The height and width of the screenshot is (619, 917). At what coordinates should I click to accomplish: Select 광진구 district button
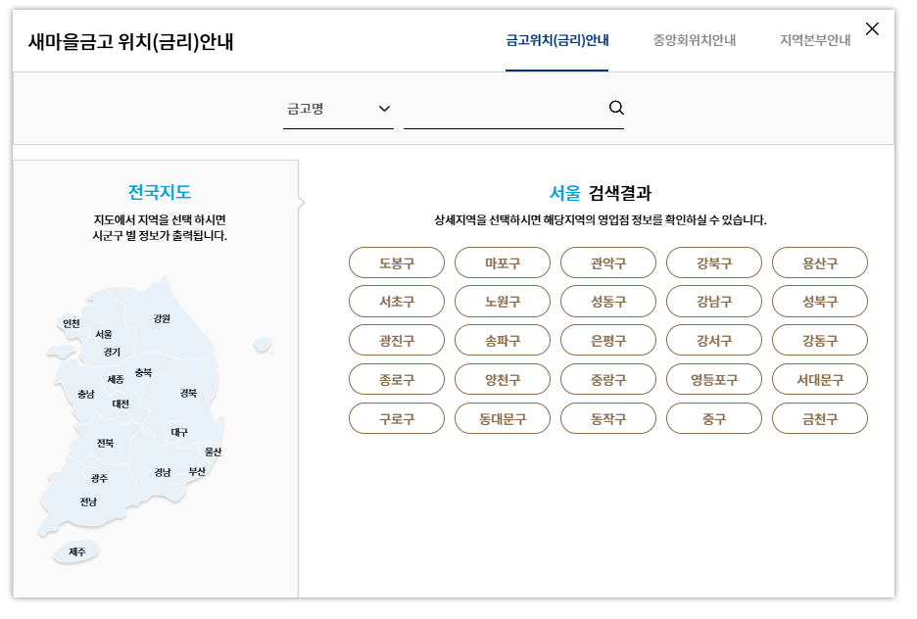click(397, 340)
